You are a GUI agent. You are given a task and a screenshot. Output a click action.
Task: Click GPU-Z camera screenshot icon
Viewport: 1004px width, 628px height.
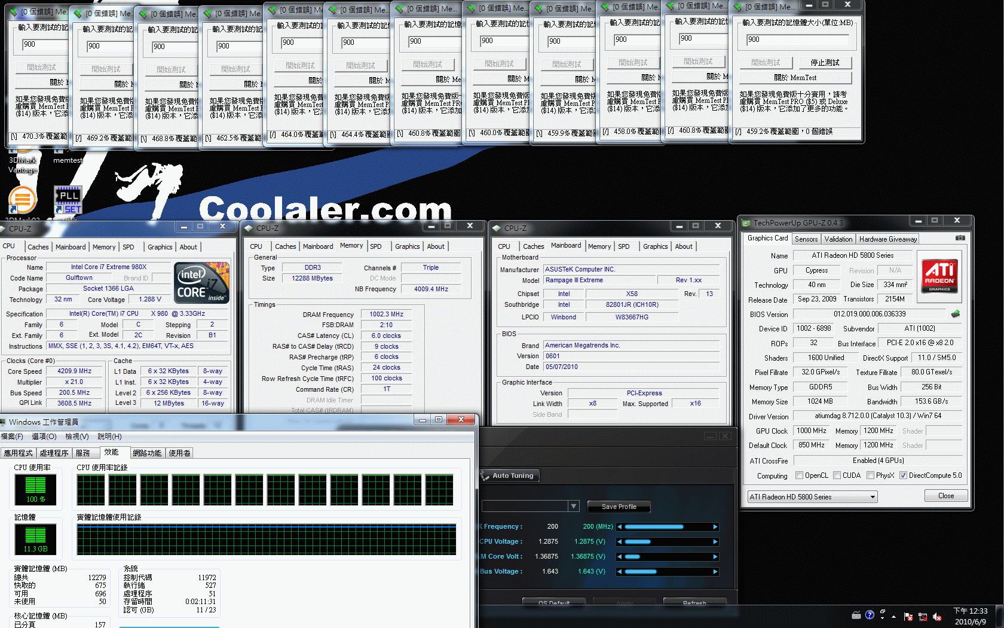click(x=960, y=238)
